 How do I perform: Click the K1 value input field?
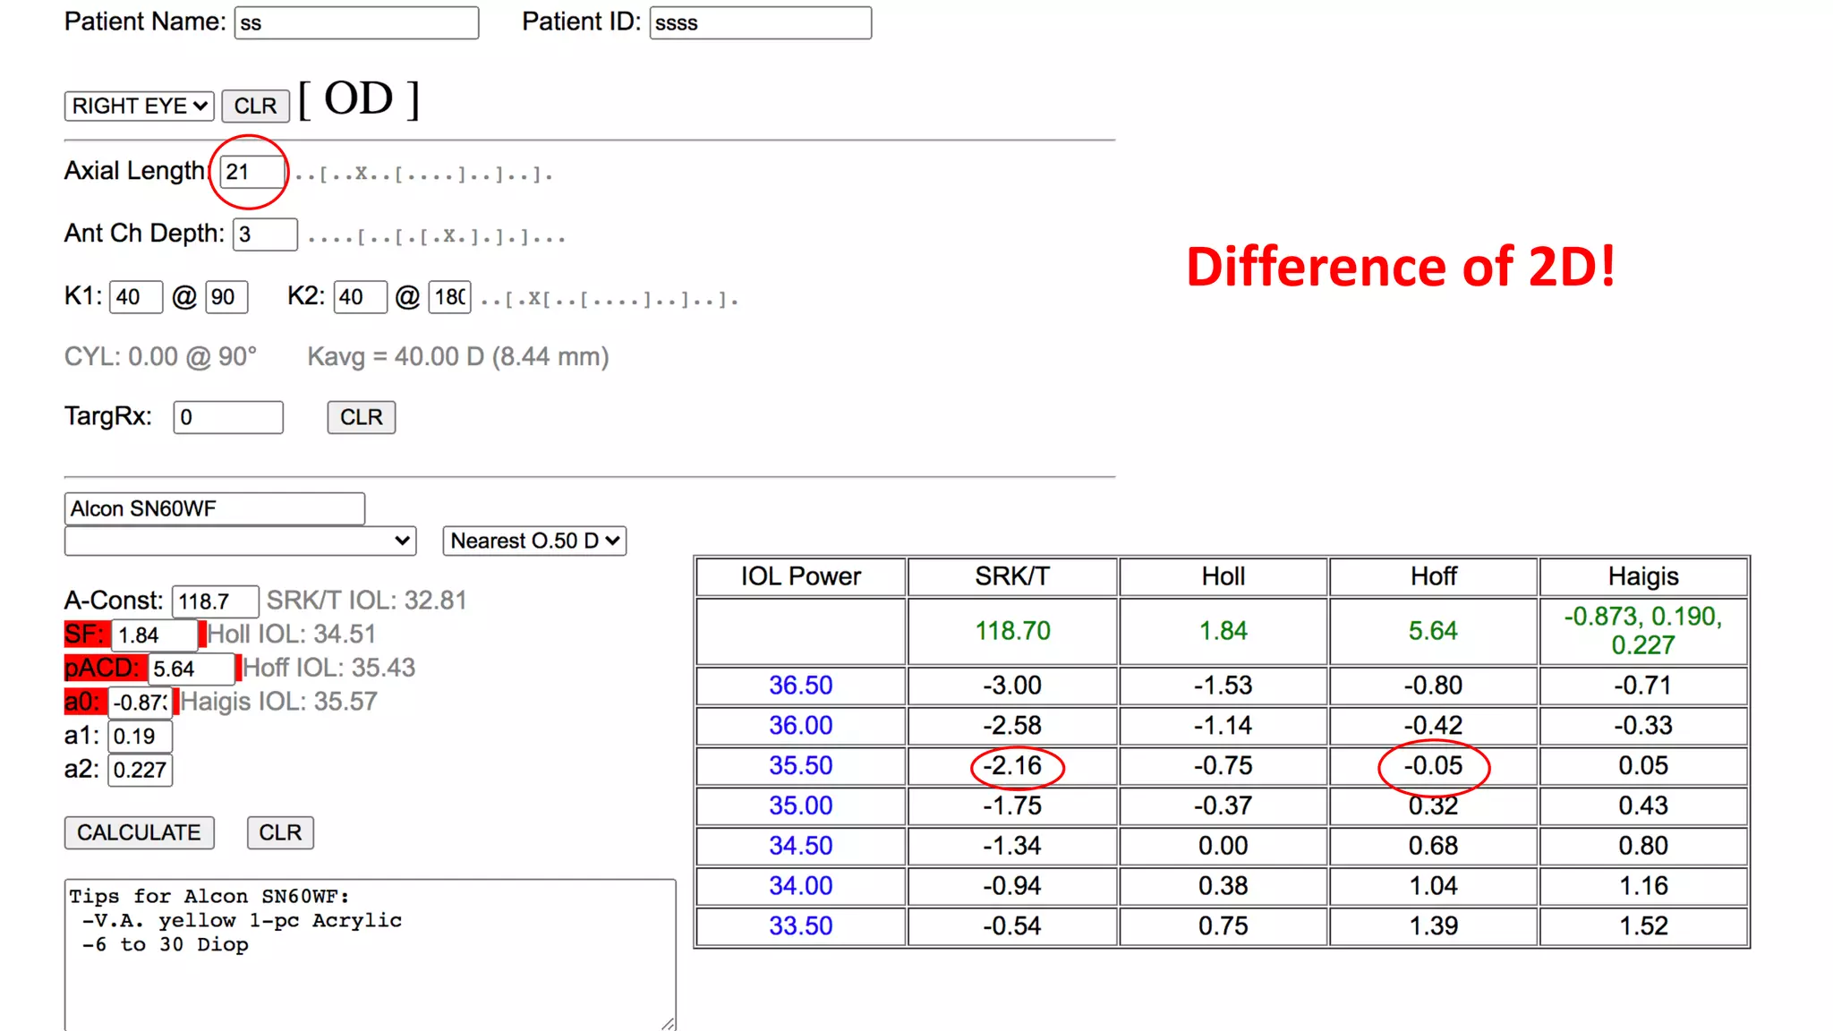click(x=135, y=297)
